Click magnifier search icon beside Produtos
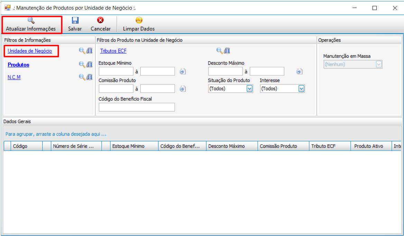The height and width of the screenshot is (236, 404). pyautogui.click(x=82, y=64)
